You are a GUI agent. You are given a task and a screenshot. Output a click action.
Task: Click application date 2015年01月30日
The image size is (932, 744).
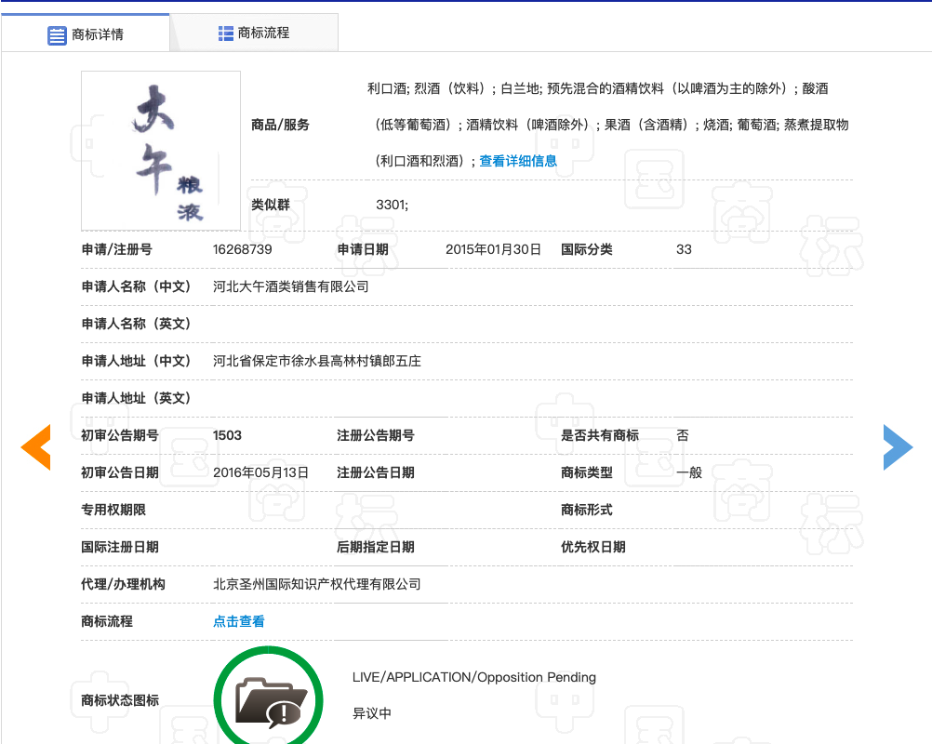pyautogui.click(x=493, y=249)
